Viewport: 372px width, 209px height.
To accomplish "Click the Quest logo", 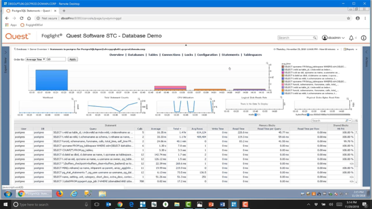I will click(x=18, y=36).
